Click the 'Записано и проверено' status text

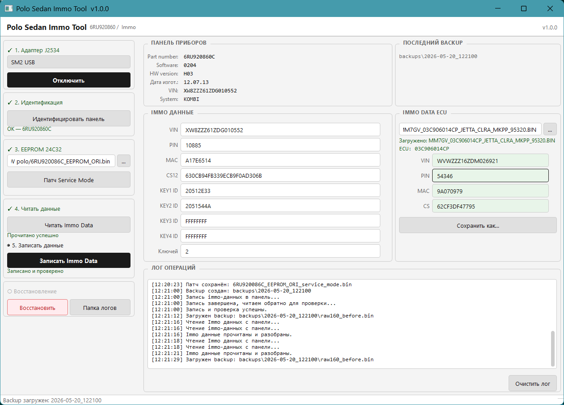(35, 271)
